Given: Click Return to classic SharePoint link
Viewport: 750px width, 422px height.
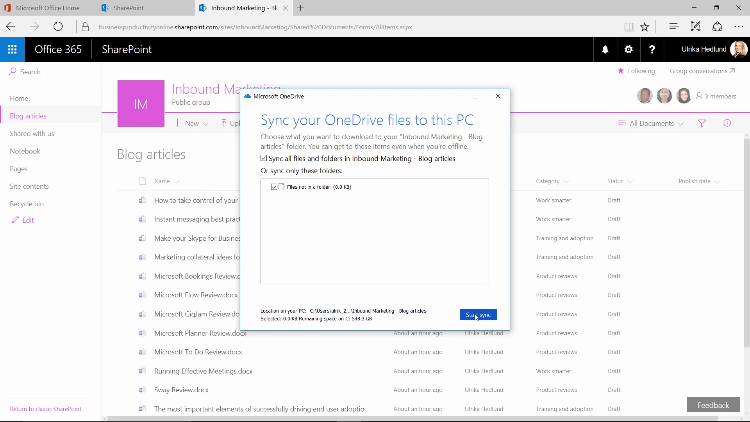Looking at the screenshot, I should [45, 409].
